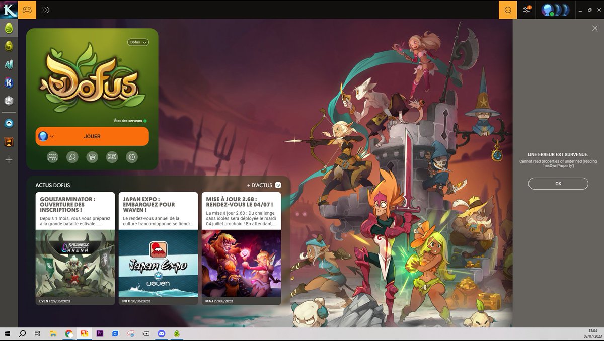The width and height of the screenshot is (604, 341).
Task: Open launcher settings sliders icon
Action: click(526, 10)
